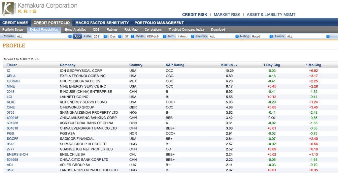Image resolution: width=338 pixels, height=173 pixels.
Task: Open the Model dropdown showing KDP-jc6
Action: pyautogui.click(x=156, y=36)
